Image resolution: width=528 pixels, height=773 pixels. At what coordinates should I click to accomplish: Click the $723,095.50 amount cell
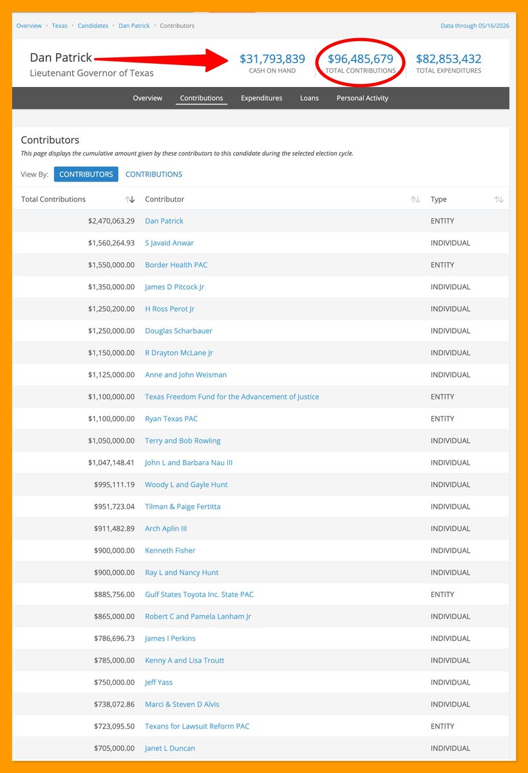tap(115, 726)
